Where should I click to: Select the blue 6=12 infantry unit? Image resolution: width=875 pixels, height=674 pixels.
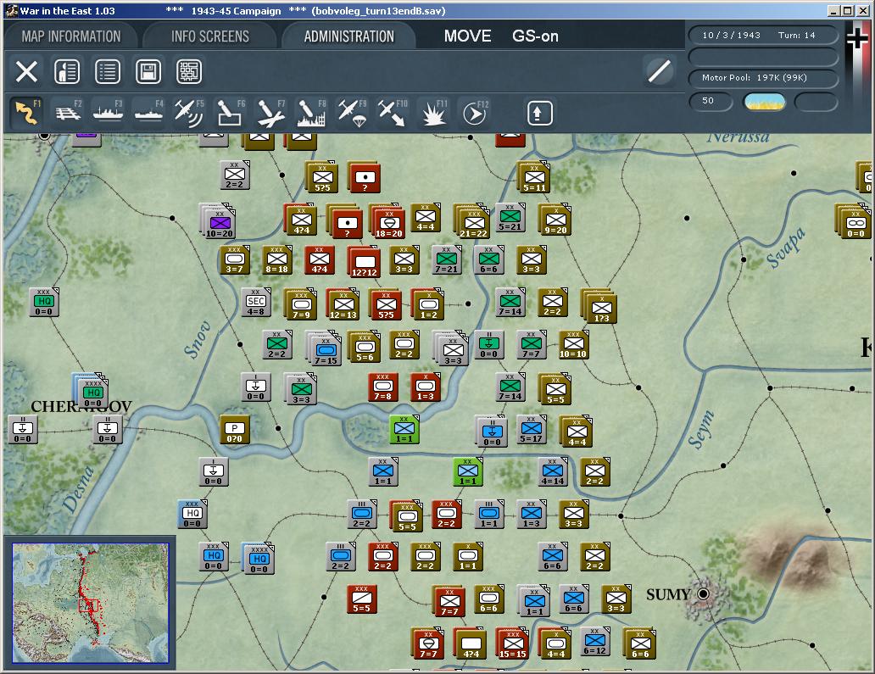(595, 642)
